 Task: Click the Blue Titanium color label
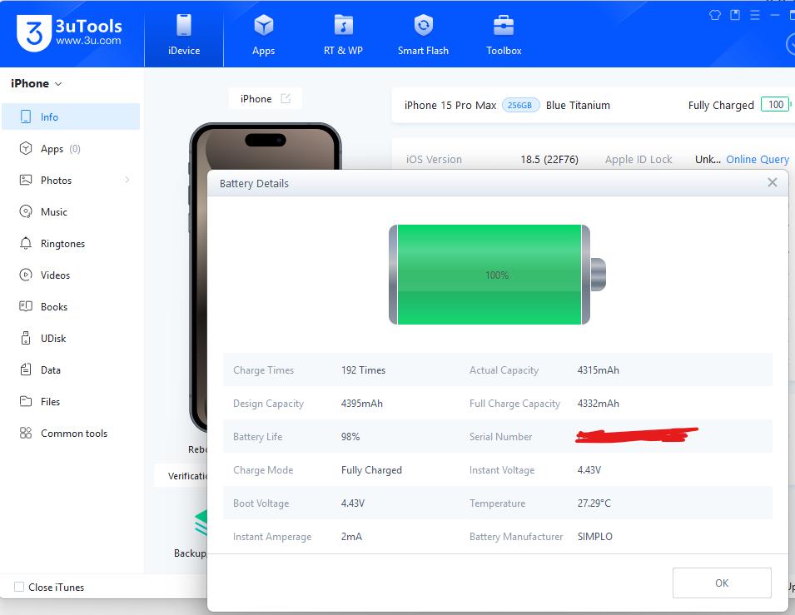tap(578, 105)
